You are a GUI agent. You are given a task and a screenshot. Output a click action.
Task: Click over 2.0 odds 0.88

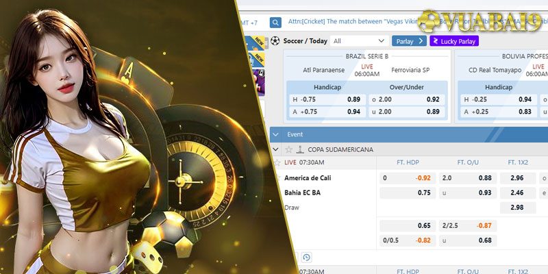[x=468, y=178]
